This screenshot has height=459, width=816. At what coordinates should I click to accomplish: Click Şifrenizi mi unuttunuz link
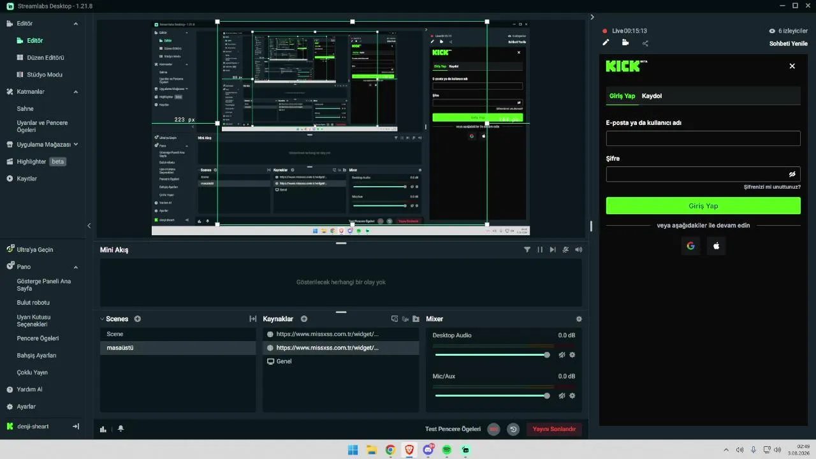click(772, 187)
